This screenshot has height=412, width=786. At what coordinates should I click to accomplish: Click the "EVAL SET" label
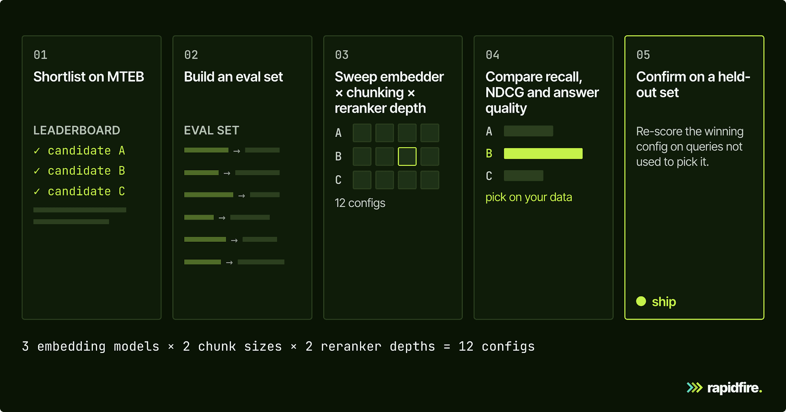click(211, 130)
